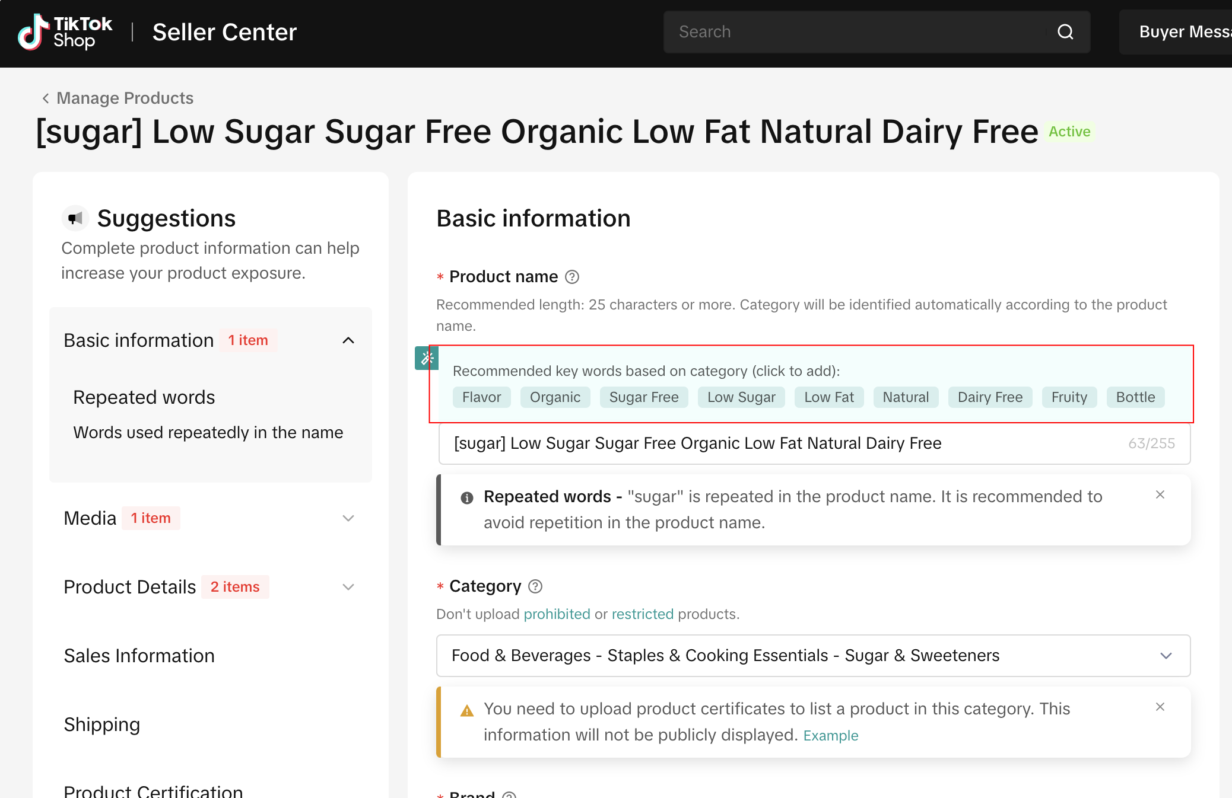Click the back arrow beside Manage Products

pos(46,98)
